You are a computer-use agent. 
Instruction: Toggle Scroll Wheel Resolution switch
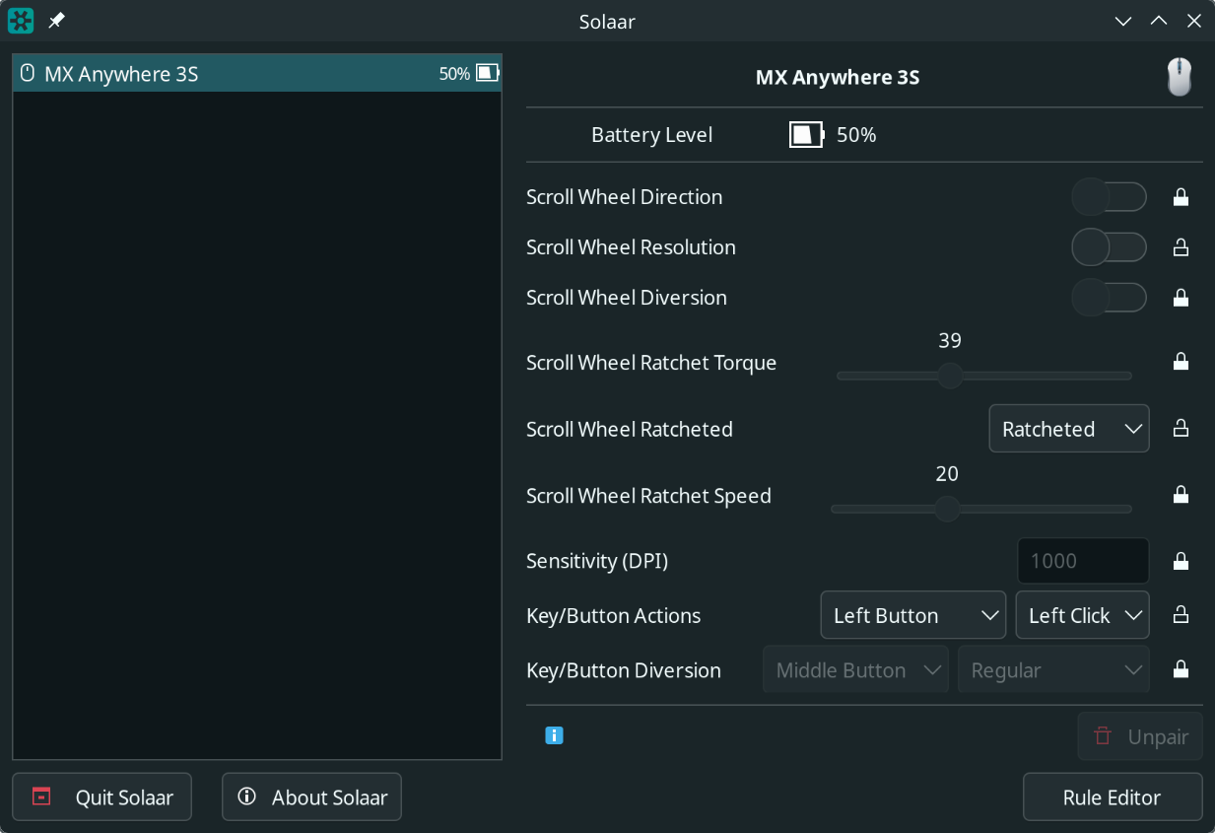pyautogui.click(x=1110, y=247)
